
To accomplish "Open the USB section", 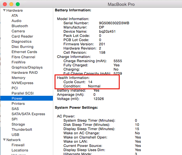I will [x=15, y=135].
